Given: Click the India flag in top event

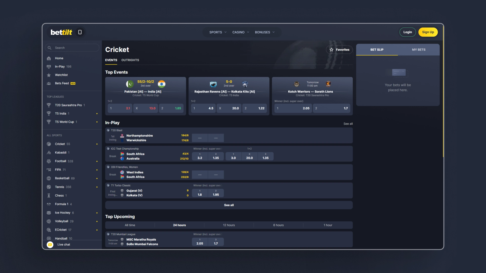Looking at the screenshot, I should point(161,84).
